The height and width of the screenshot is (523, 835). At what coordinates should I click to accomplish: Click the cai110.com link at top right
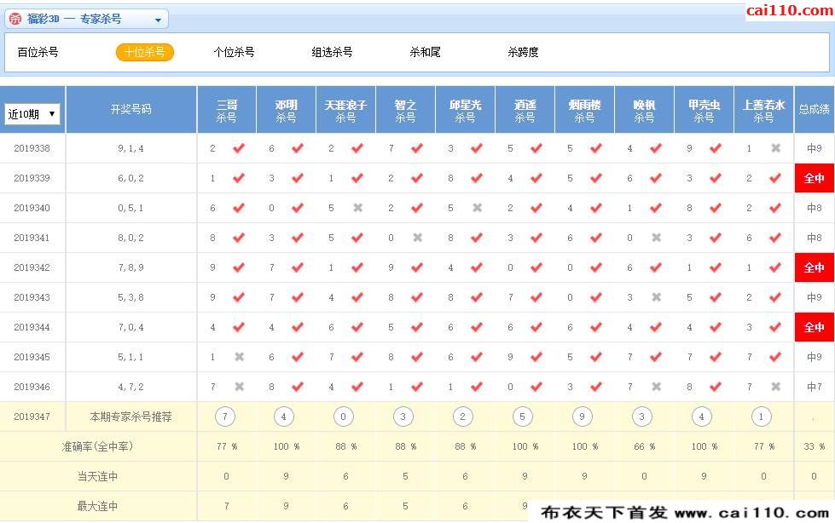pyautogui.click(x=789, y=10)
